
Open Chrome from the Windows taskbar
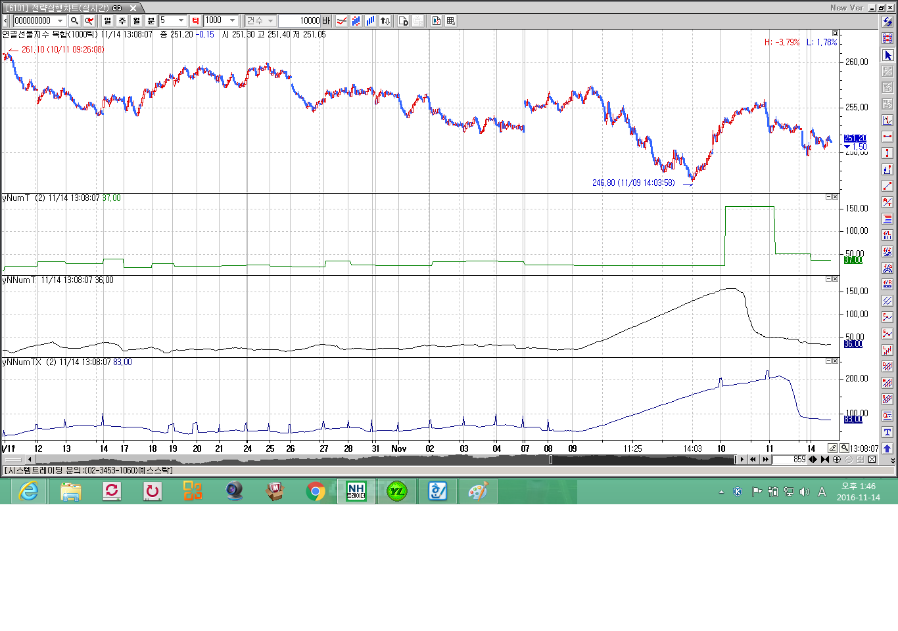[x=316, y=491]
